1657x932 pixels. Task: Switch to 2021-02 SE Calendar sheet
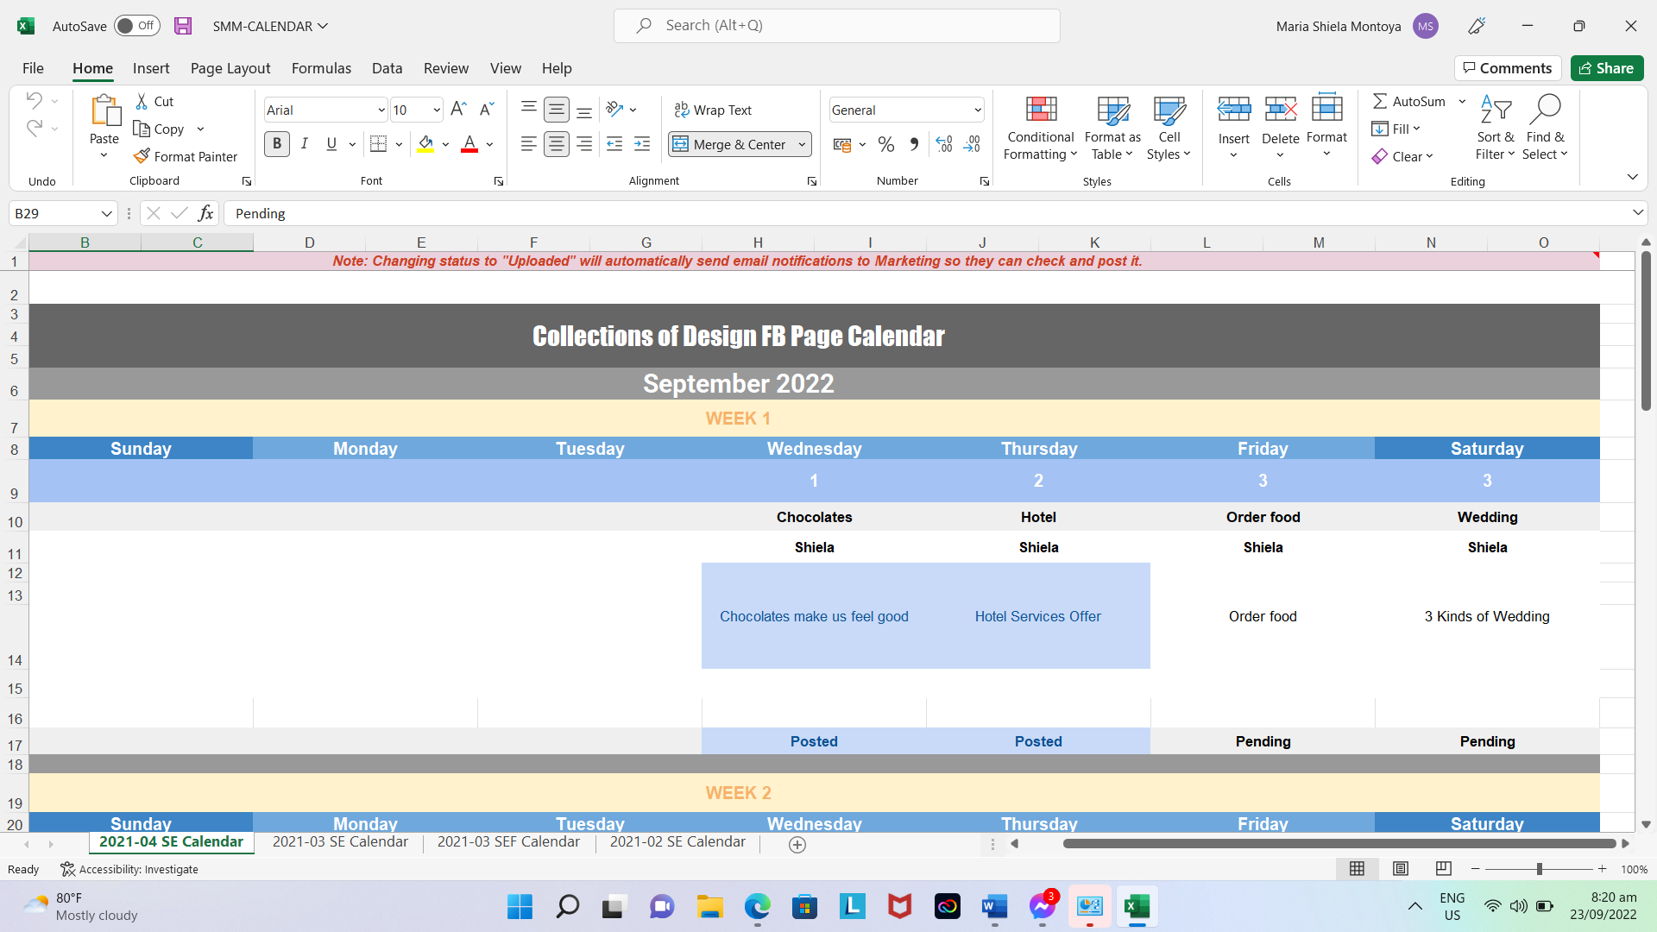[677, 842]
